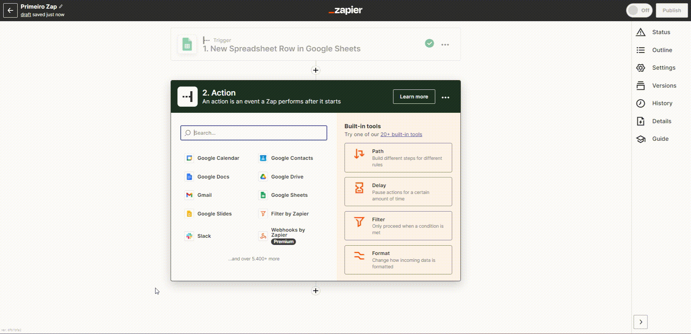Choose the Path built-in tool
This screenshot has width=691, height=334.
point(398,158)
